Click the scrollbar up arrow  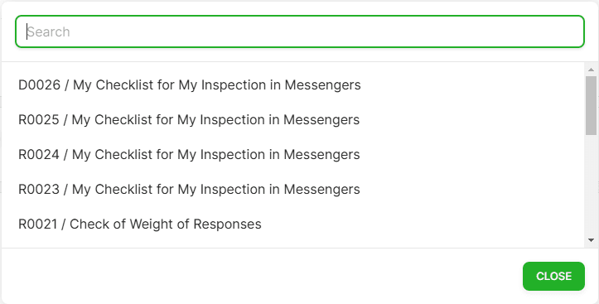click(x=591, y=70)
